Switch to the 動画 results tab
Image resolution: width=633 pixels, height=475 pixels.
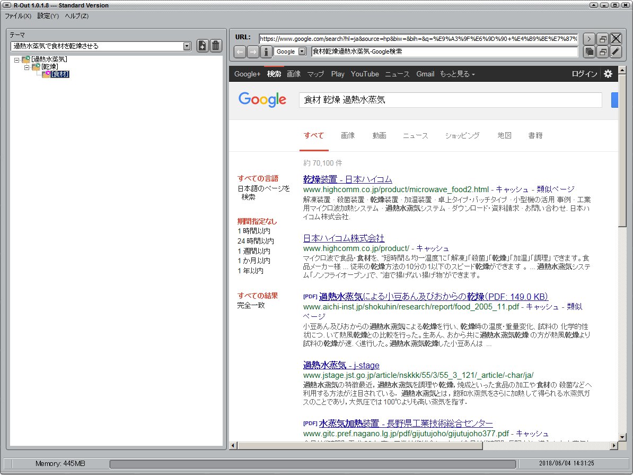point(379,135)
